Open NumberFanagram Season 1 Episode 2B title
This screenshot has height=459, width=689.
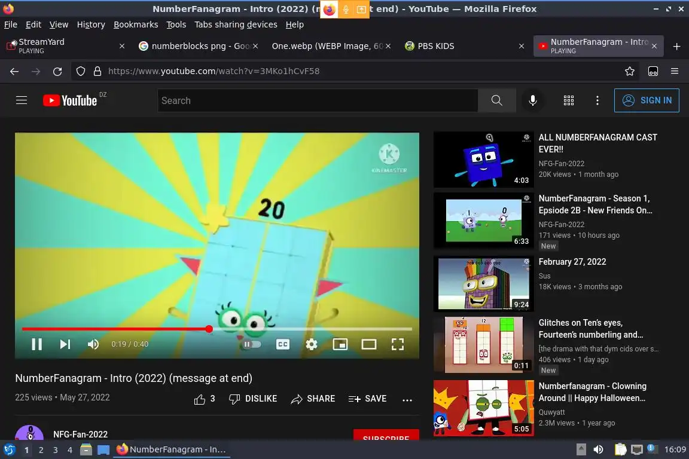(x=596, y=204)
